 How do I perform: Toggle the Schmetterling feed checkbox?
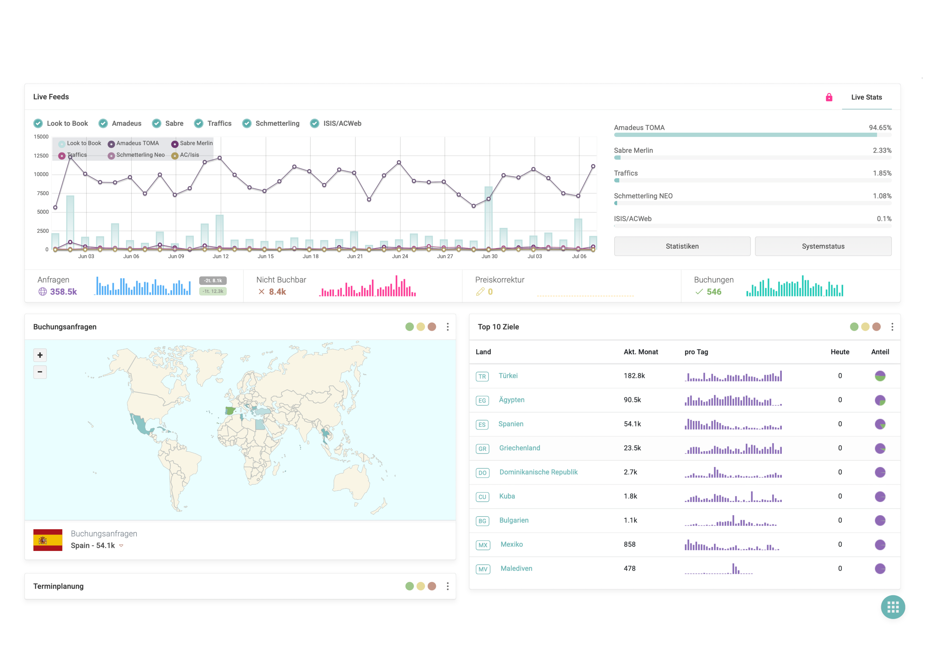click(x=247, y=123)
